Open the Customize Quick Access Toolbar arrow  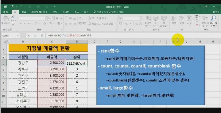click(x=55, y=6)
